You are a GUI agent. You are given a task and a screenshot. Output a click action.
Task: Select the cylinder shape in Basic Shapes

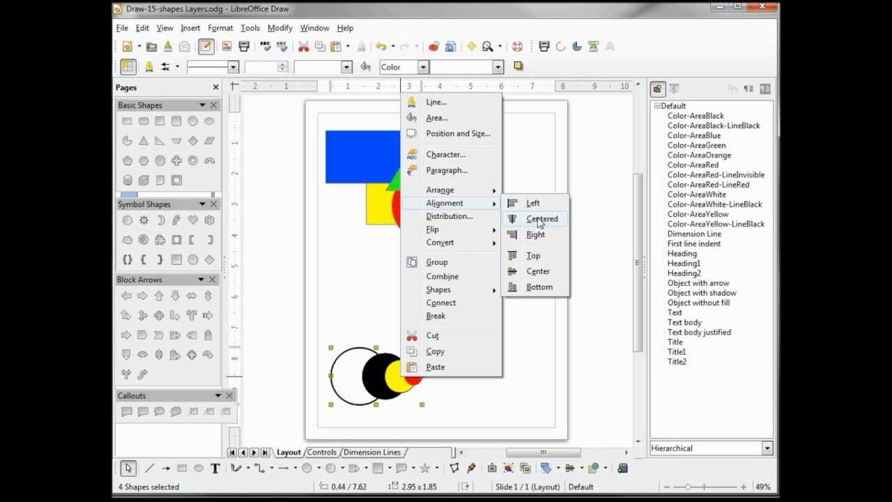(x=127, y=180)
